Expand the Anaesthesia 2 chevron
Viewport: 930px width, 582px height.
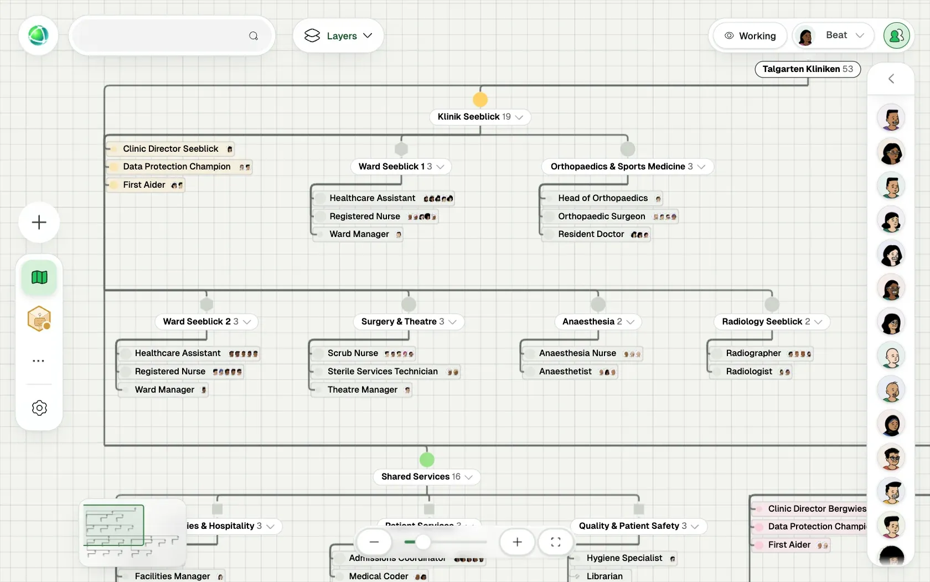coord(630,322)
